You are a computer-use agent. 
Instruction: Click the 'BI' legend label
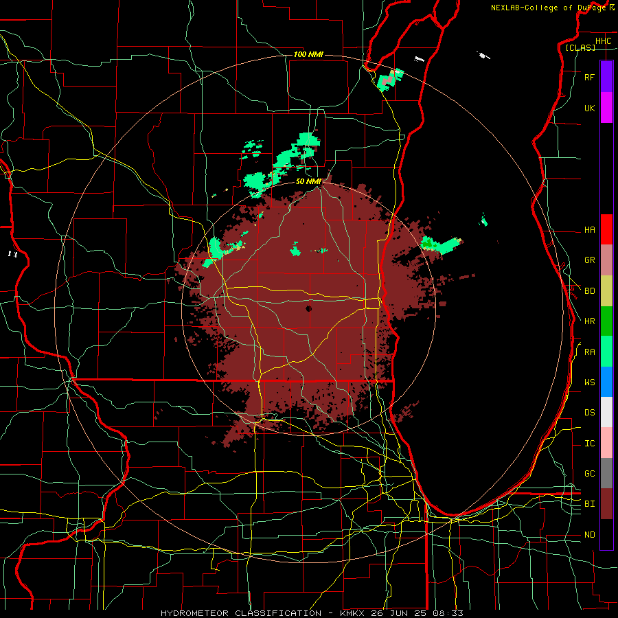(x=589, y=504)
